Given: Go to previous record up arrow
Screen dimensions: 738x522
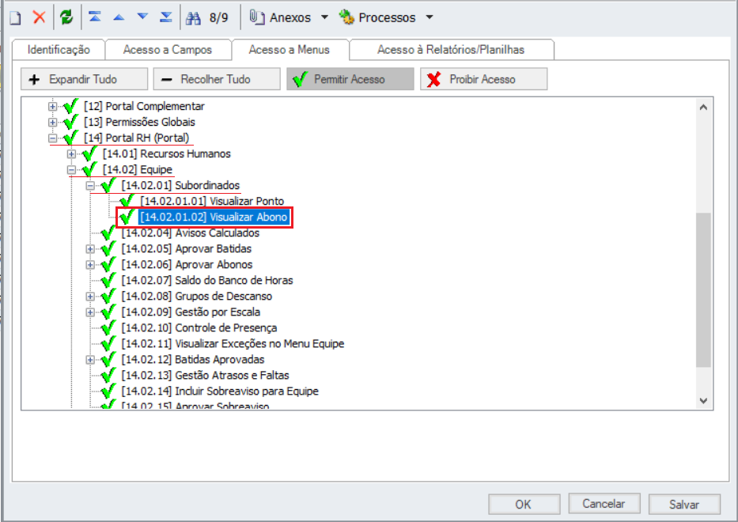Looking at the screenshot, I should 119,17.
